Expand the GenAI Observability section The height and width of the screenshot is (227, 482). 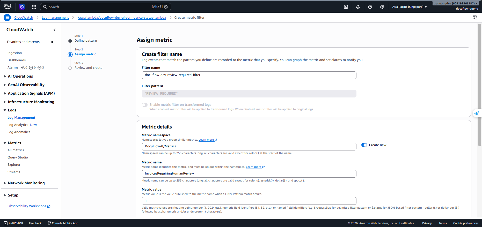pyautogui.click(x=5, y=85)
